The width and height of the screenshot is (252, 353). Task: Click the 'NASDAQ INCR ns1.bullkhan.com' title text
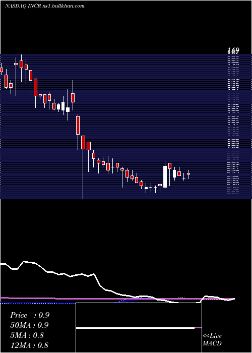45,6
